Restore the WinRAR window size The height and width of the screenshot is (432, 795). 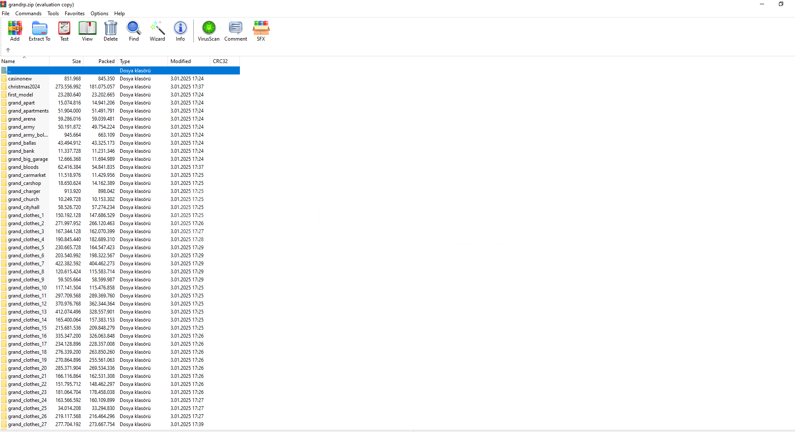[781, 4]
